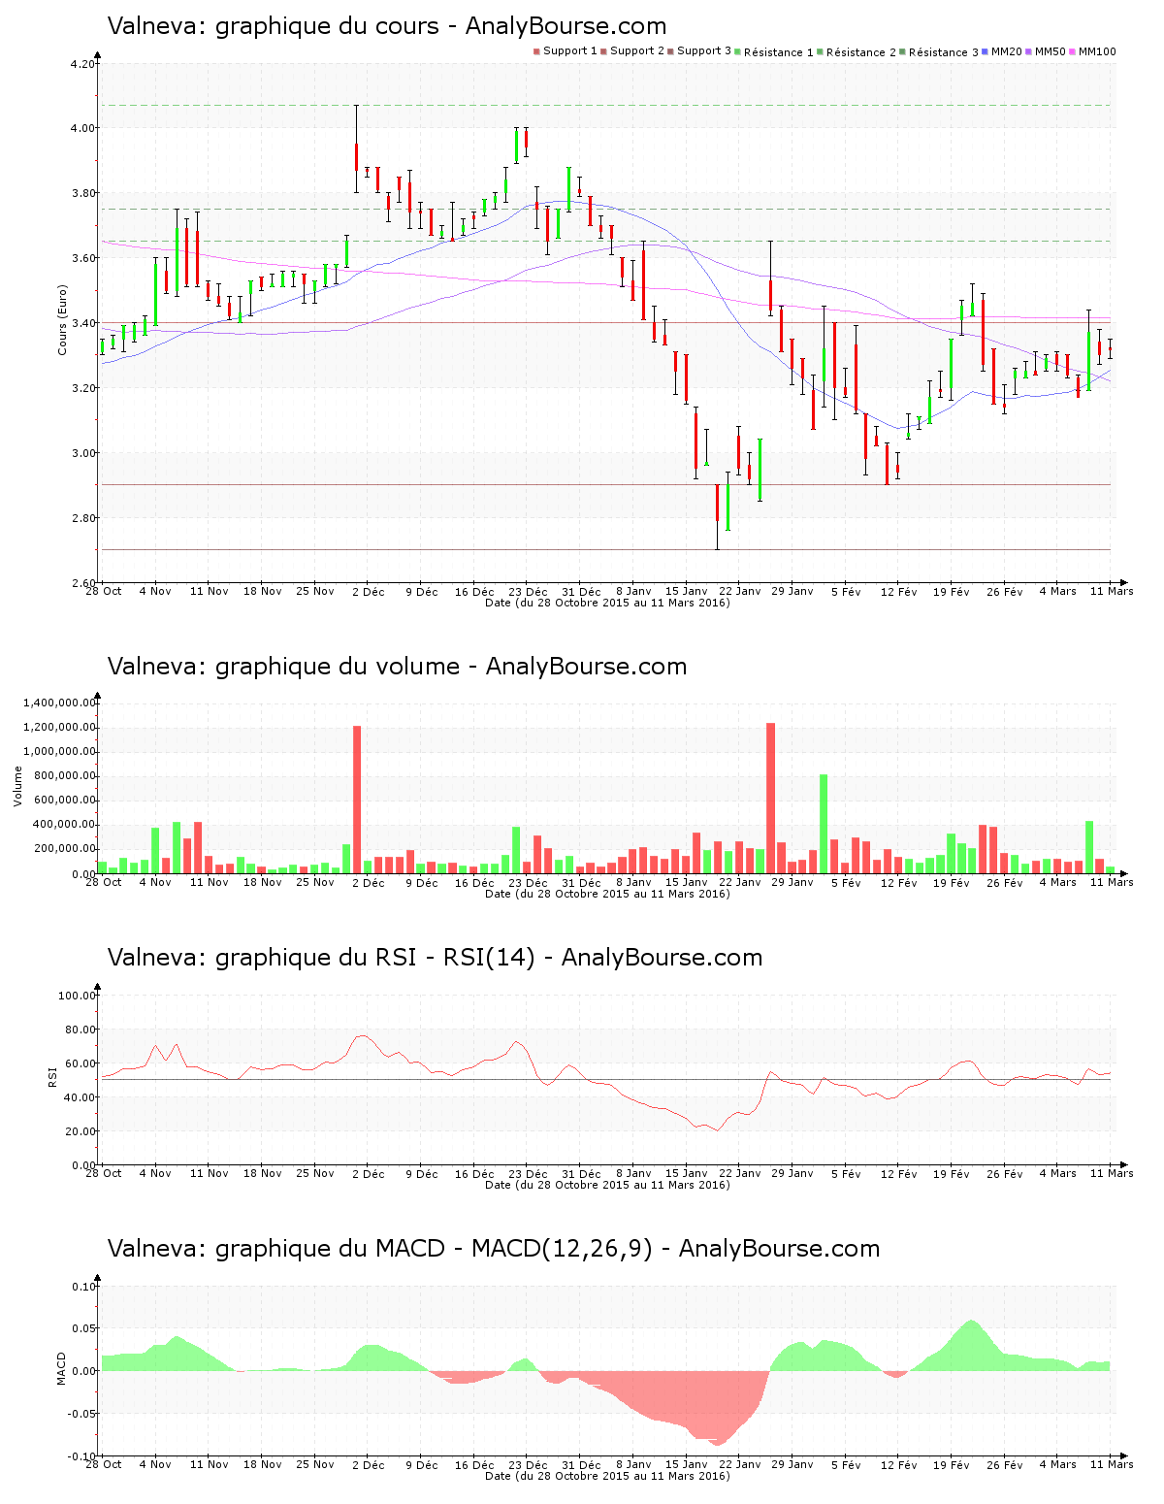Select the 'Support 2' legend label
This screenshot has height=1504, width=1164.
click(x=637, y=51)
